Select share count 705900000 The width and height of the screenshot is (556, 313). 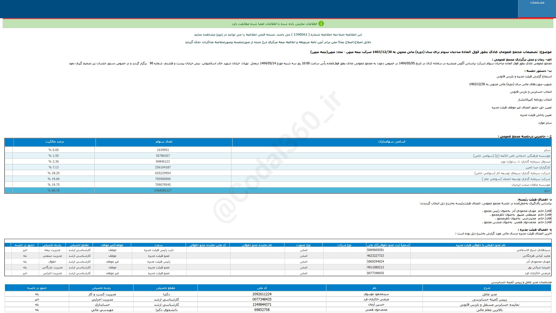click(x=163, y=179)
